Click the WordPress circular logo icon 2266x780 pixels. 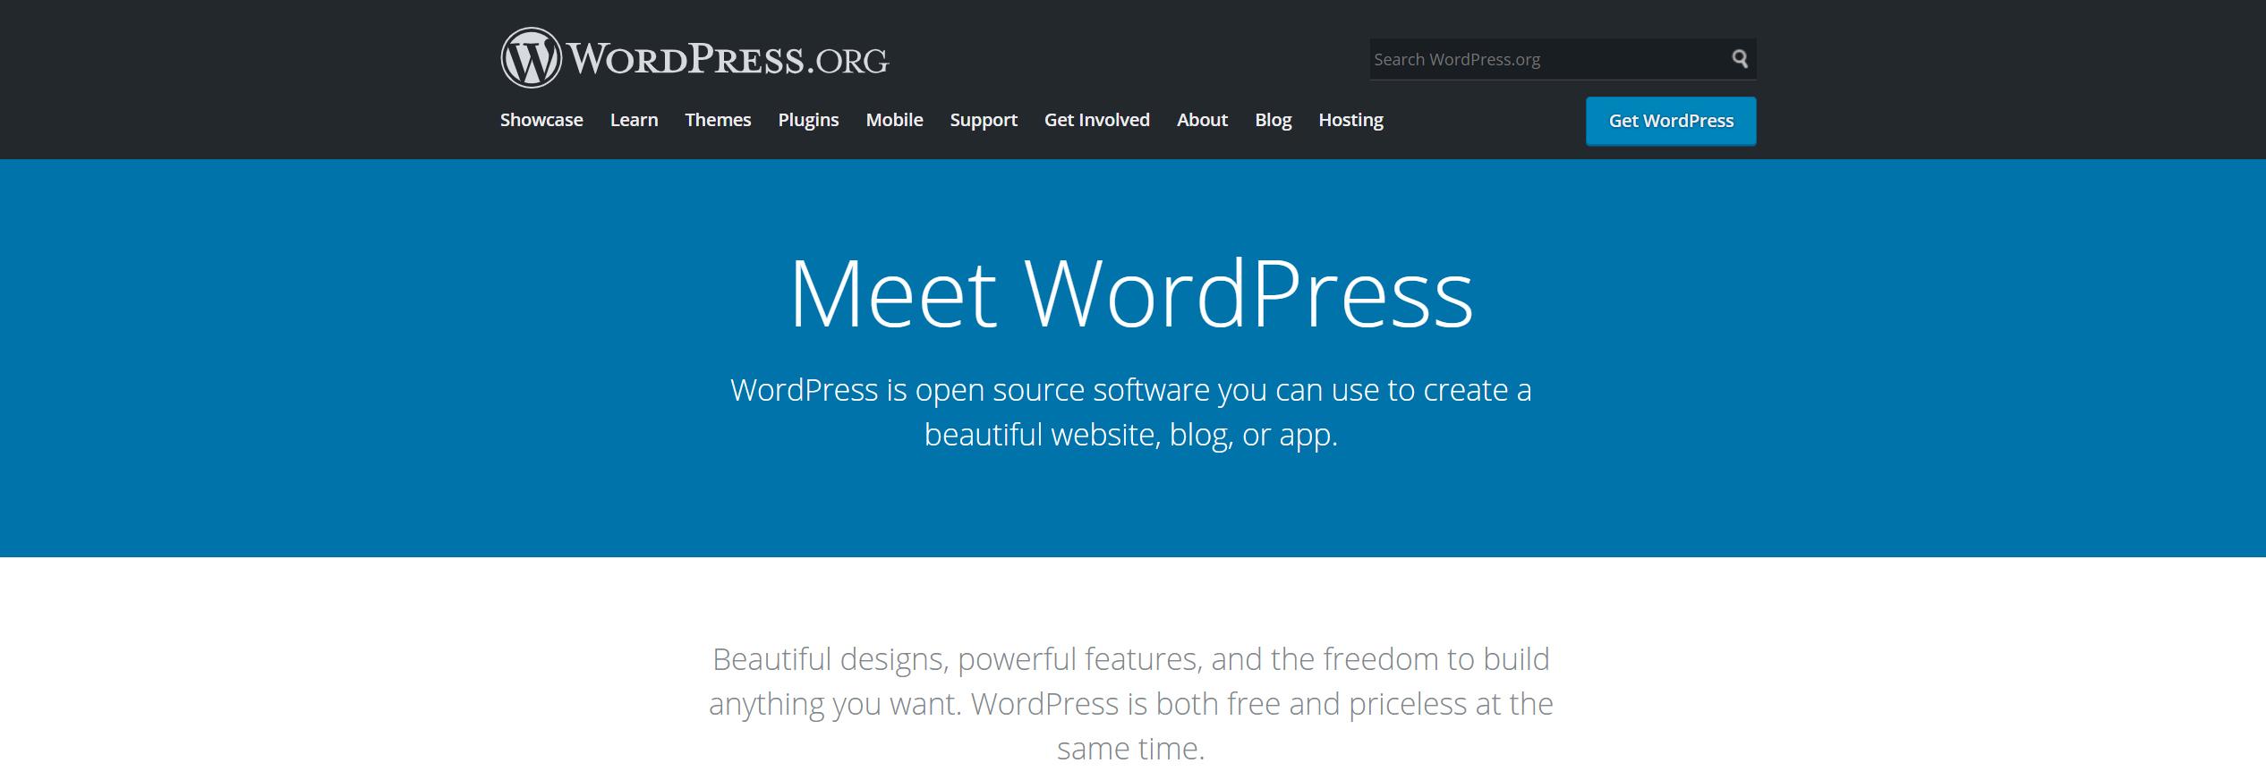coord(531,58)
